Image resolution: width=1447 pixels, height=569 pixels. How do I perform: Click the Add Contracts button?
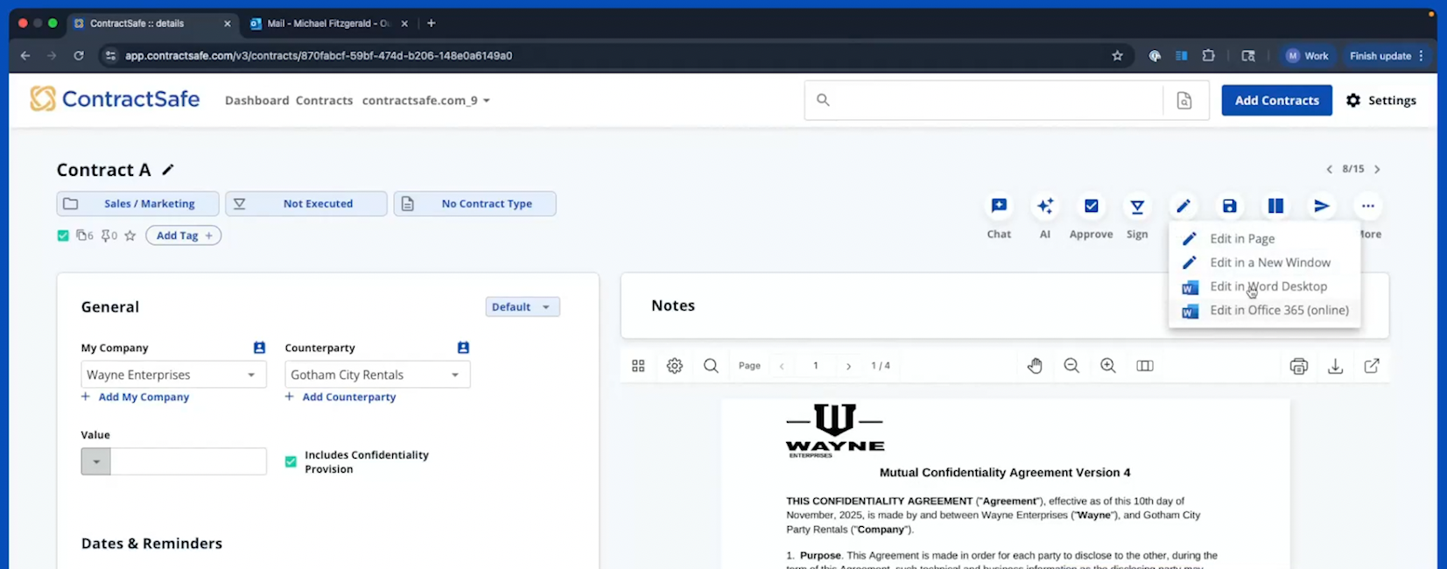click(1276, 101)
